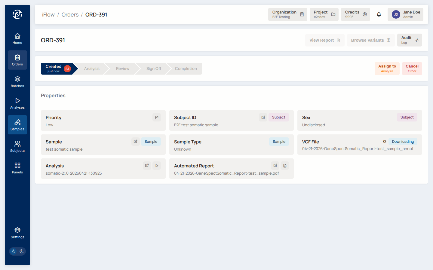This screenshot has height=270, width=433.
Task: Click Sample tag on Sample card
Action: (151, 142)
